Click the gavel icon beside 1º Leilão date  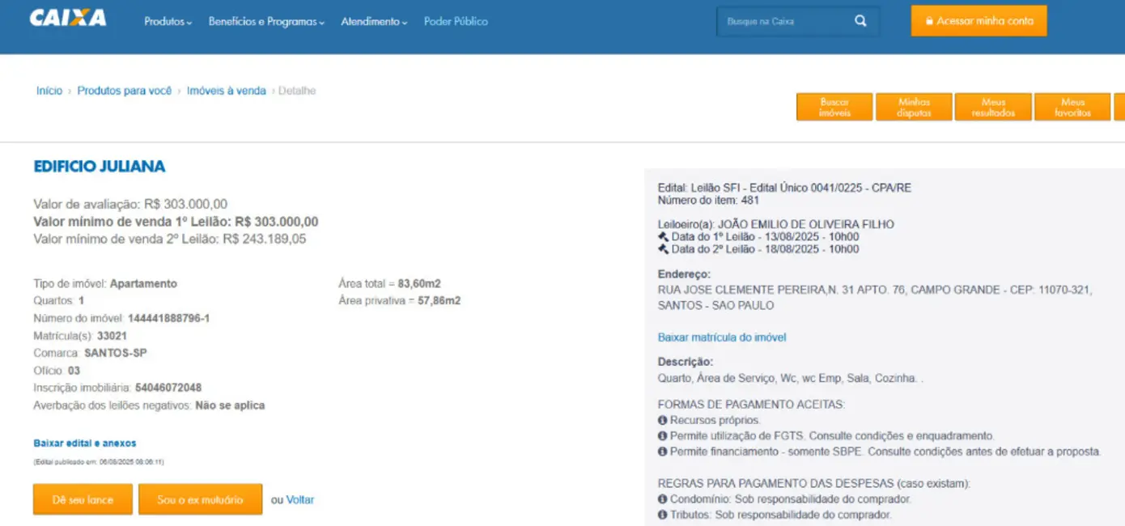click(662, 237)
